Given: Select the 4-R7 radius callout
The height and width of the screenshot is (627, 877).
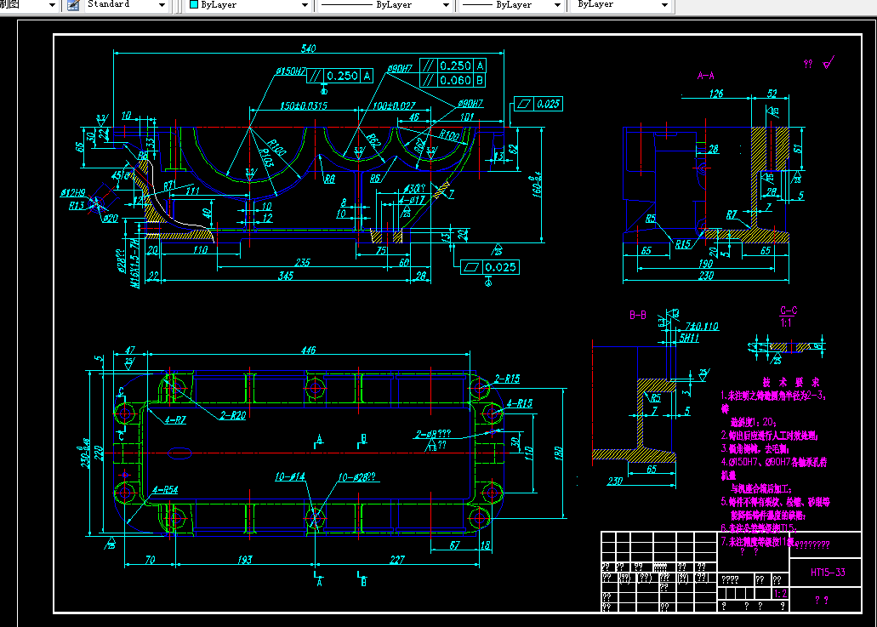Looking at the screenshot, I should tap(175, 419).
